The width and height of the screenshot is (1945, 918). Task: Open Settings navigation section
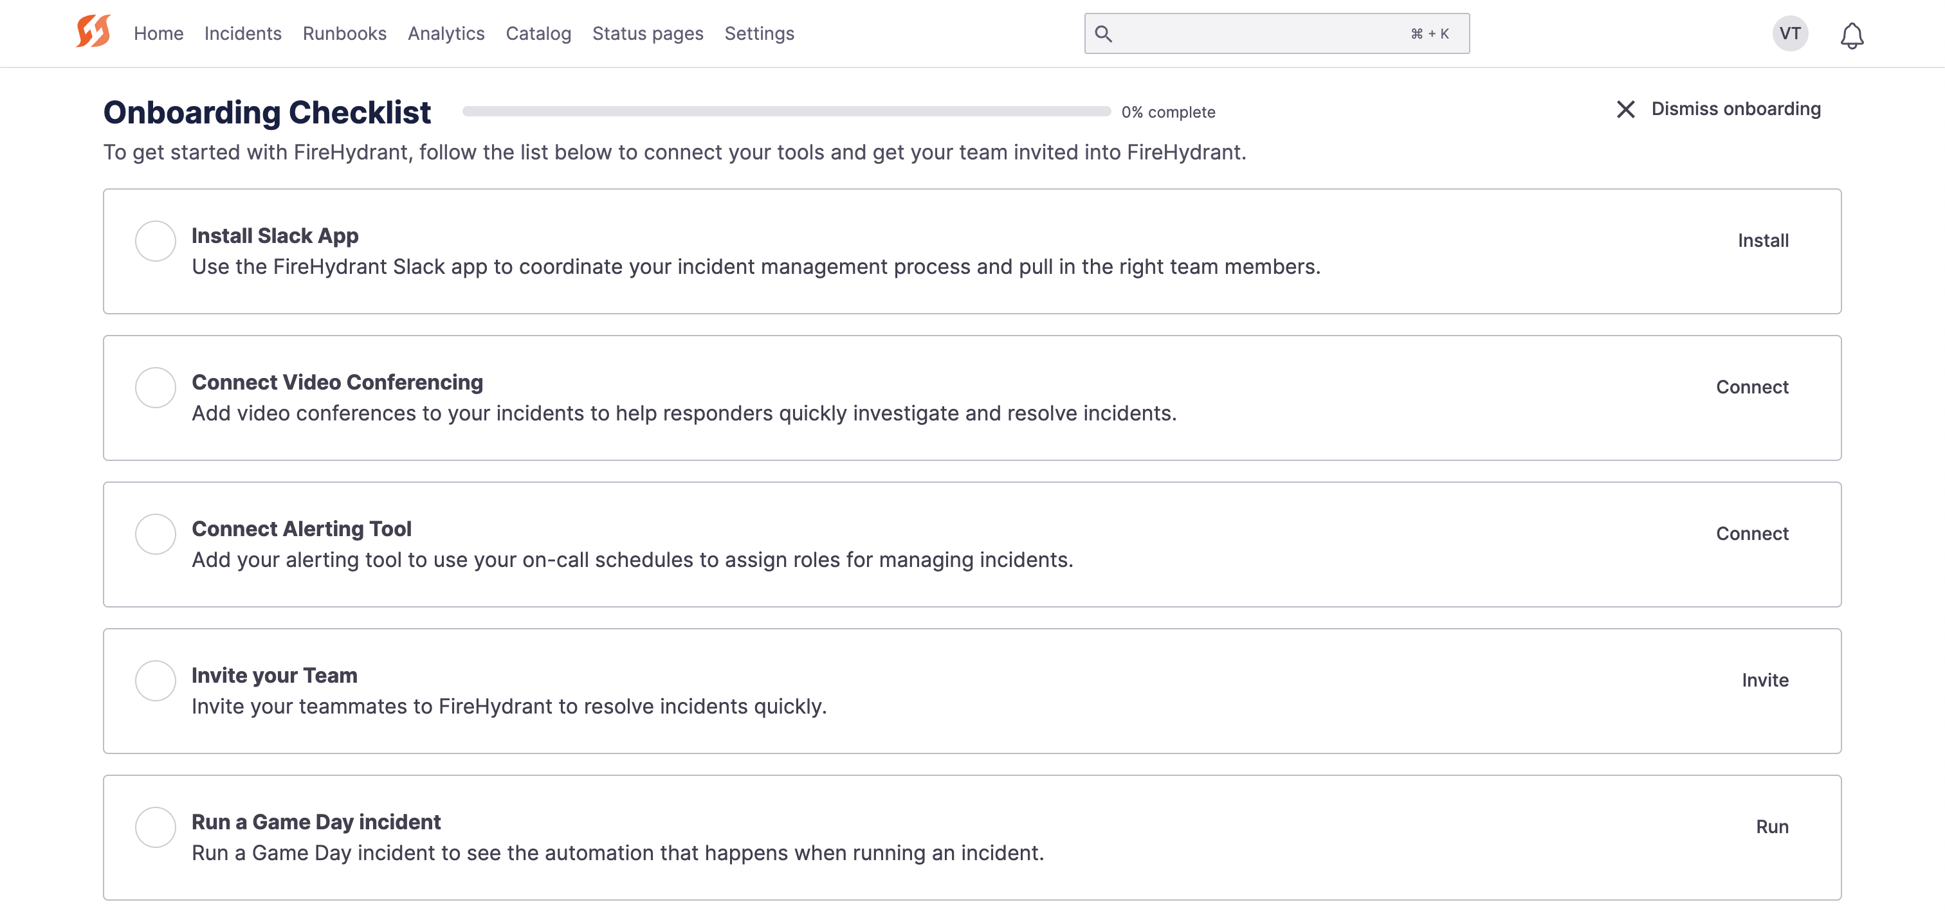point(759,33)
